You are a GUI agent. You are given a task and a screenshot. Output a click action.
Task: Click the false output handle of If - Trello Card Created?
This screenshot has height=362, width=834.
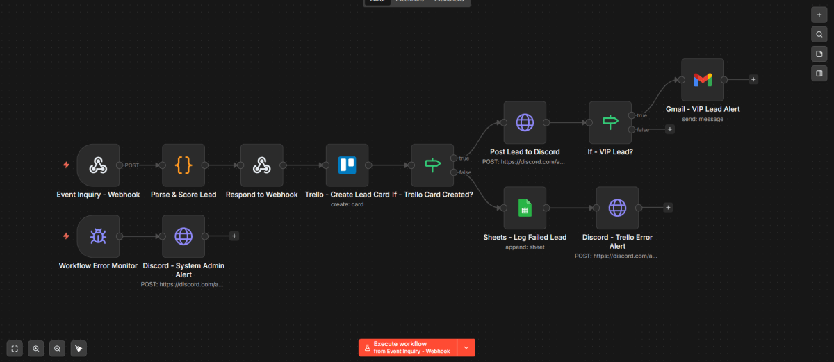click(454, 172)
